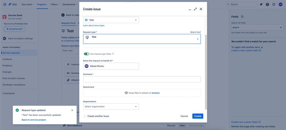Check the Create another issue checkbox
The width and height of the screenshot is (286, 130).
pyautogui.click(x=85, y=116)
